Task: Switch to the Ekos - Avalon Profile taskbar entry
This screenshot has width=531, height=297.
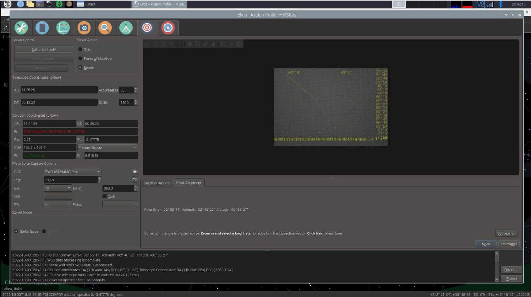Action: tap(159, 4)
